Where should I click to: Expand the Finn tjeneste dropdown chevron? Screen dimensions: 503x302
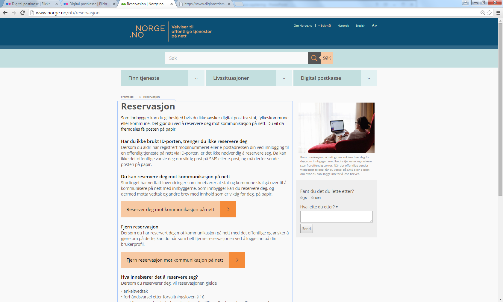coord(196,78)
